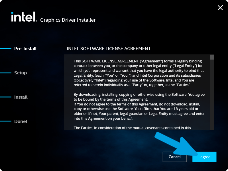Click the license scrollbar track below thumb
This screenshot has width=228, height=171.
click(212, 95)
